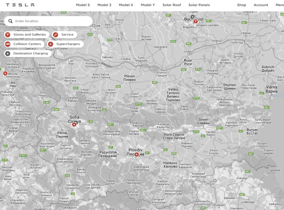
Task: Toggle the Service filter
Action: (64, 34)
